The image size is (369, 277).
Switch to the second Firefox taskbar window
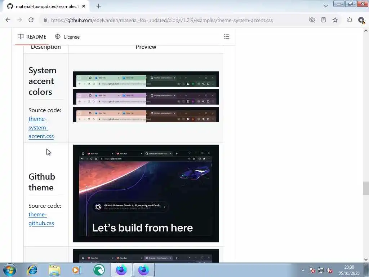pos(144,270)
